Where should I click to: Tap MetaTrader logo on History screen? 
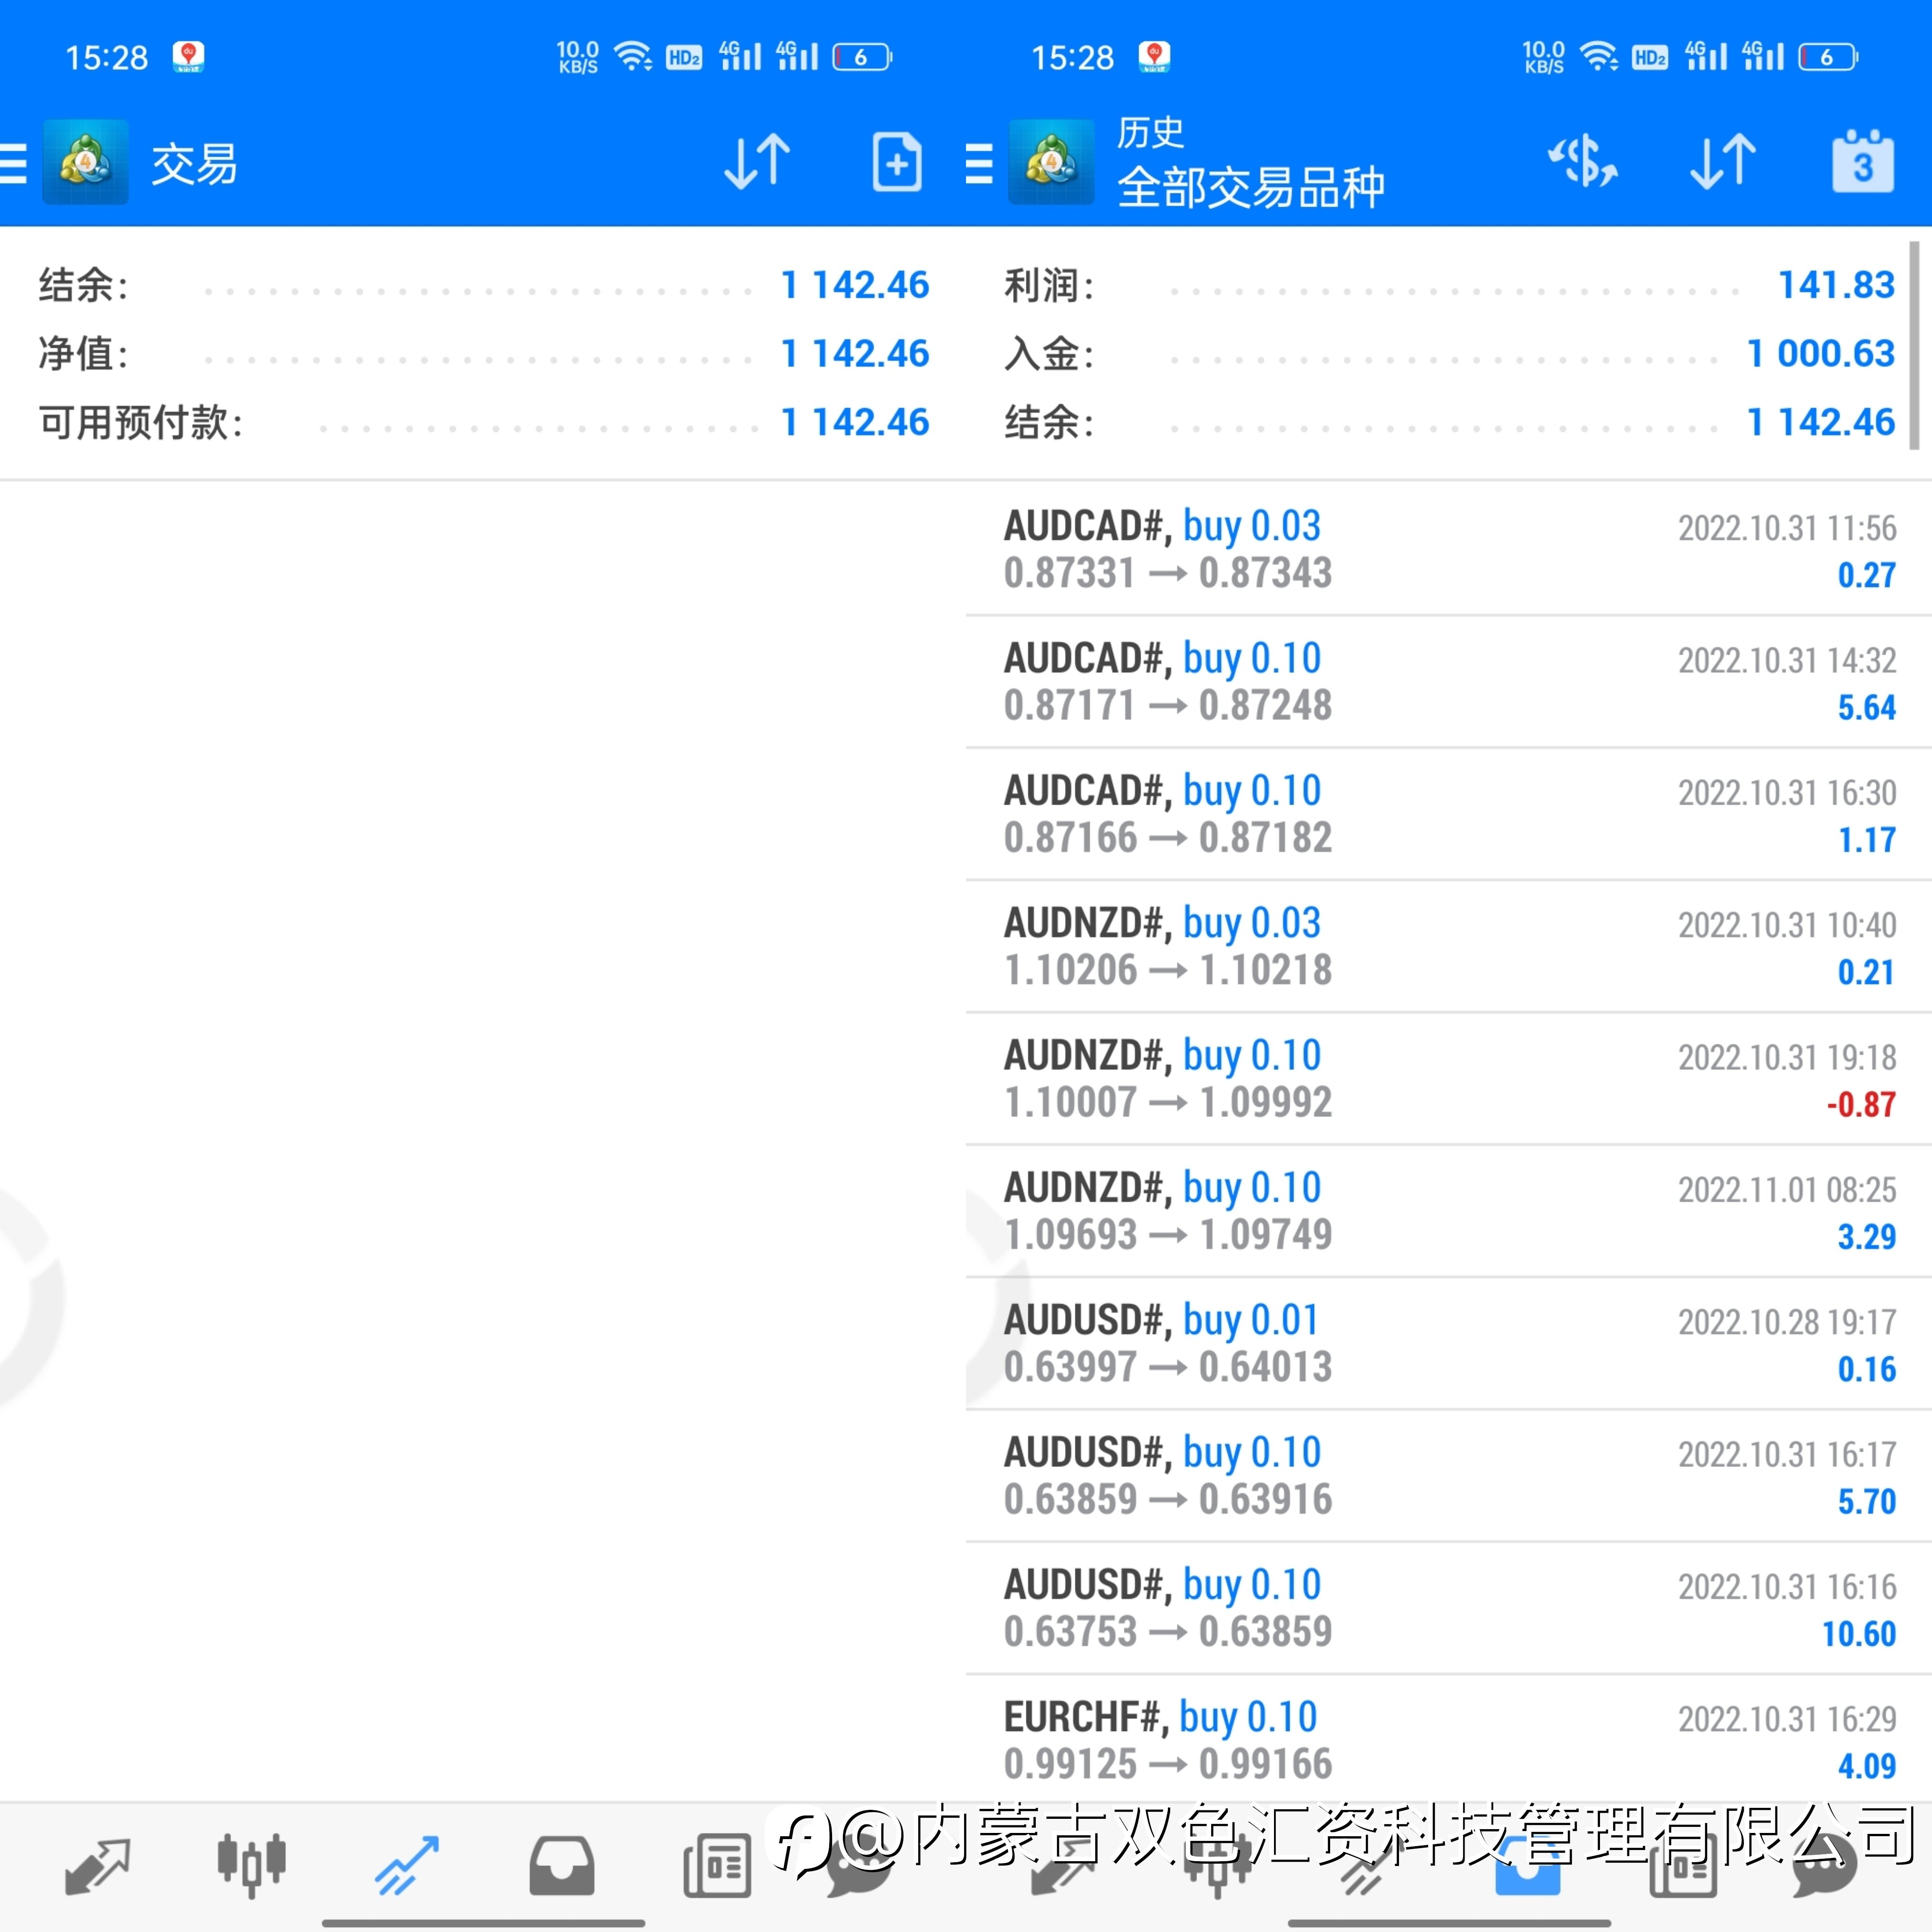click(x=1051, y=162)
